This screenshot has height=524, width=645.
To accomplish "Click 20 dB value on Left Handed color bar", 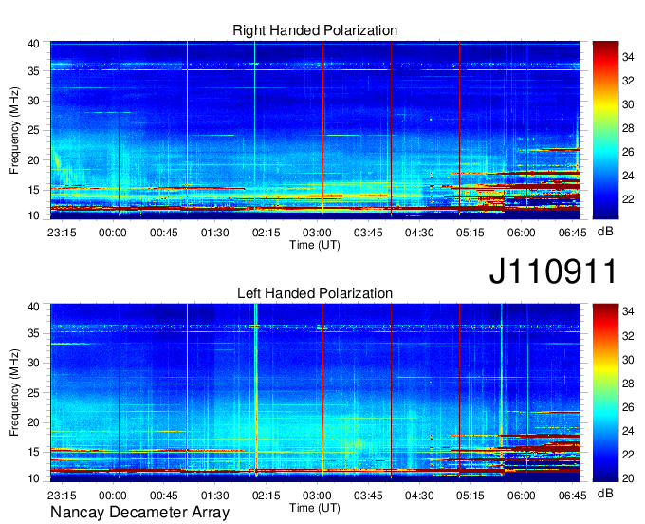I will [x=628, y=478].
